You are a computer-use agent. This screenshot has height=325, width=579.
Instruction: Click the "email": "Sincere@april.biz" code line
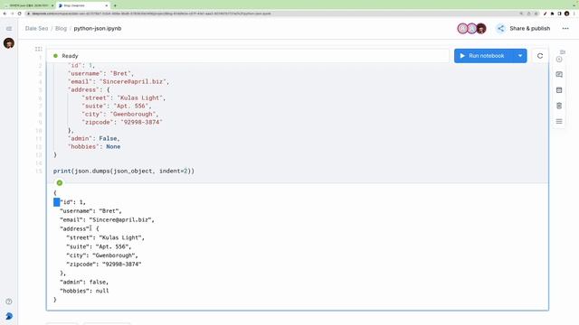click(119, 82)
